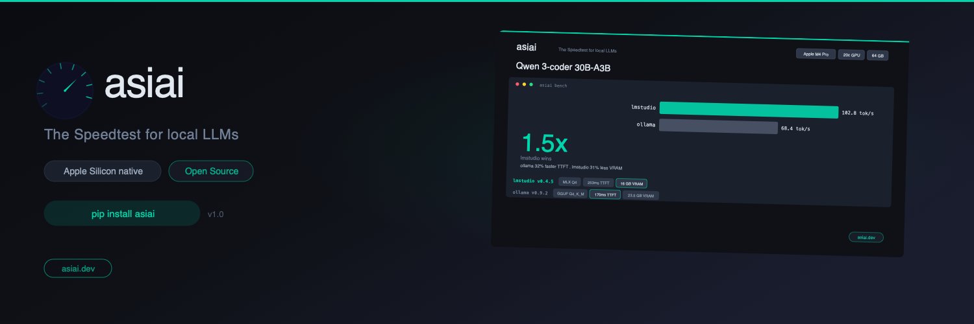
Task: Click the 16 GB VRAM tag
Action: 631,183
